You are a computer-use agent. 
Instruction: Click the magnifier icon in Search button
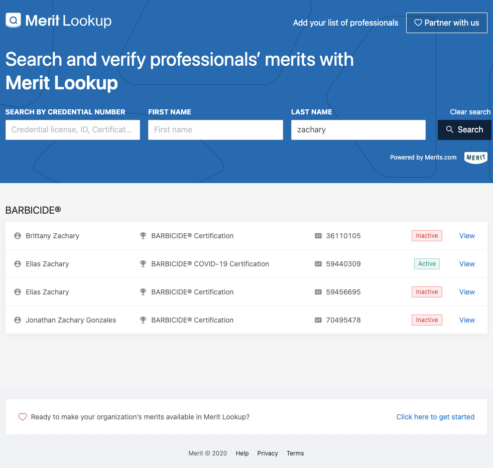coord(450,129)
